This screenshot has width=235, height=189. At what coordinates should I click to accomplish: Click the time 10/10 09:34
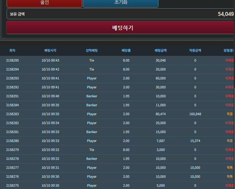(50, 123)
